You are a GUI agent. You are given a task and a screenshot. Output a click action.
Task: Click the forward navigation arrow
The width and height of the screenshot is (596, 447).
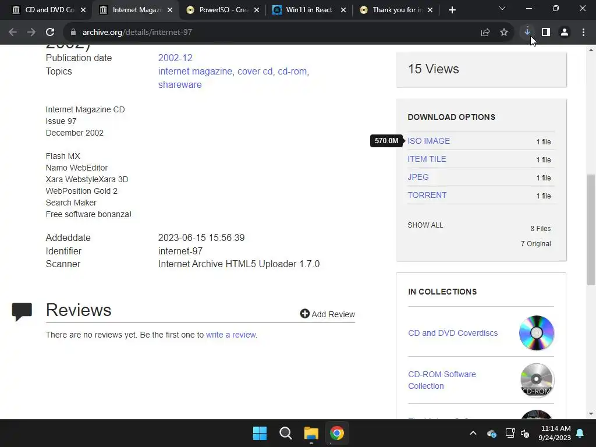[x=31, y=33]
